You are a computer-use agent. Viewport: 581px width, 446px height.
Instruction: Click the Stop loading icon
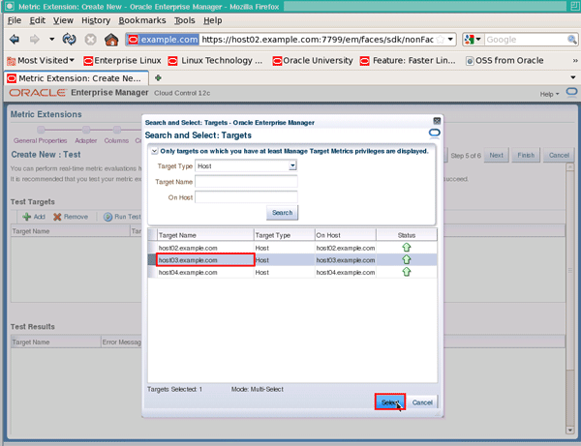click(90, 40)
